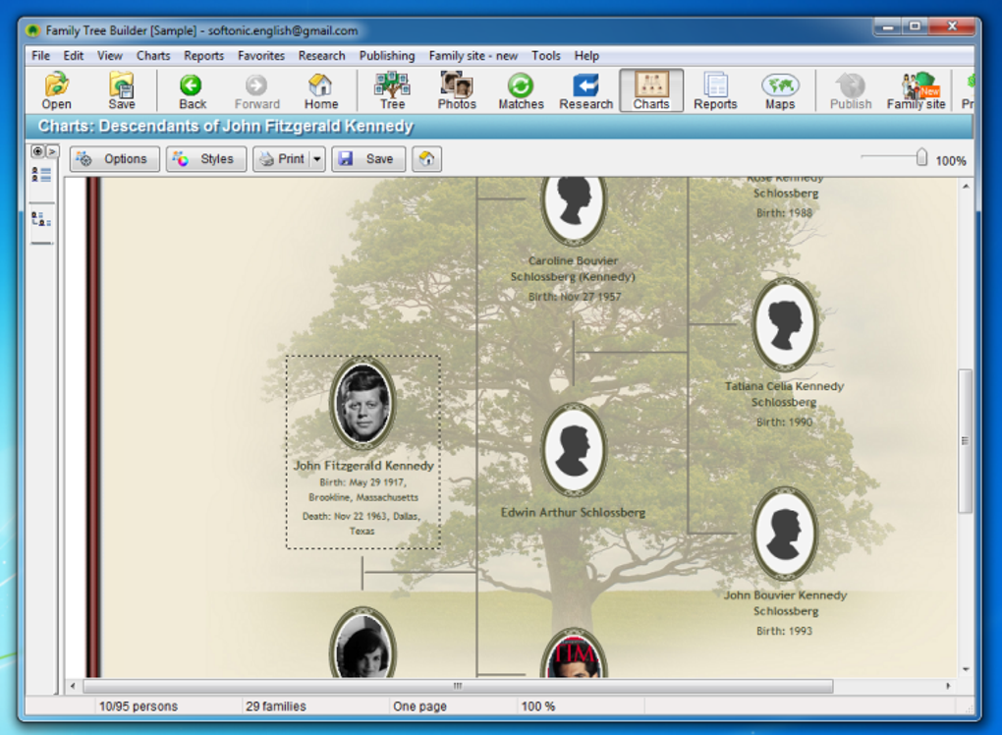This screenshot has height=735, width=1002.
Task: Click the Photos toolbar icon
Action: click(456, 90)
